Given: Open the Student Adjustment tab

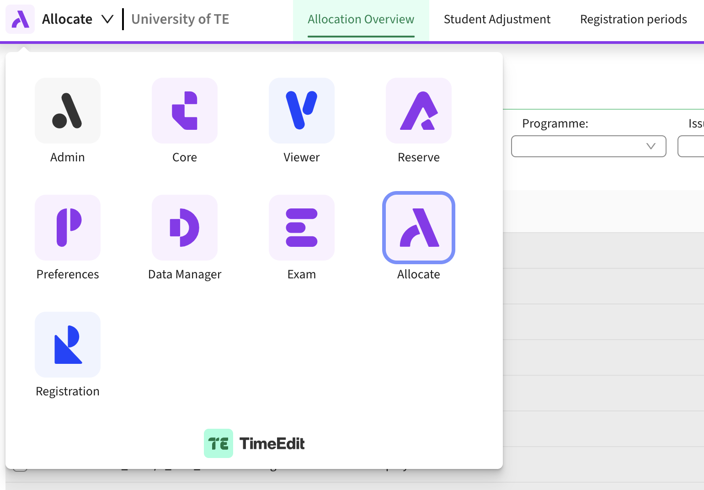Looking at the screenshot, I should 497,19.
